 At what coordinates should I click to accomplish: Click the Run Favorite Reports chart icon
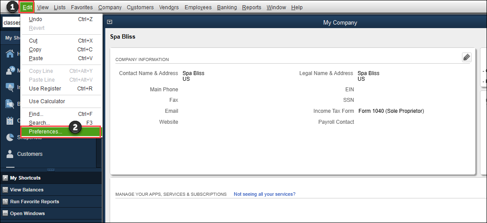tap(5, 201)
